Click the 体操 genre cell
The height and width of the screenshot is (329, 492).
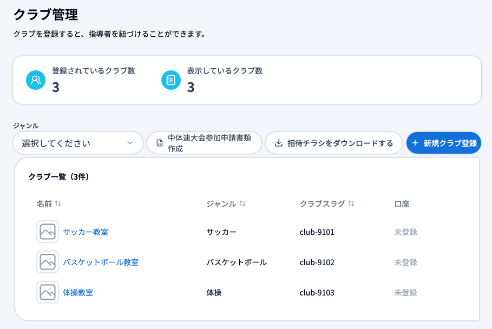(214, 292)
